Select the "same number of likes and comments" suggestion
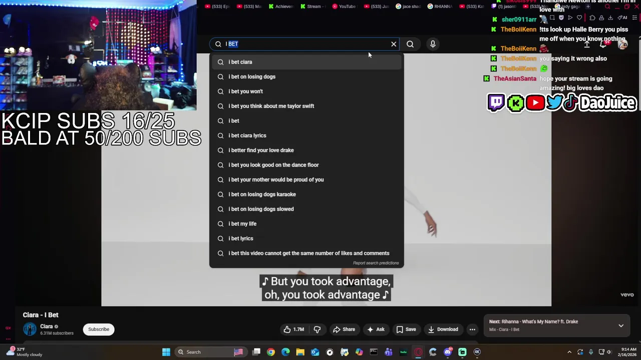This screenshot has width=641, height=360. coord(306,253)
